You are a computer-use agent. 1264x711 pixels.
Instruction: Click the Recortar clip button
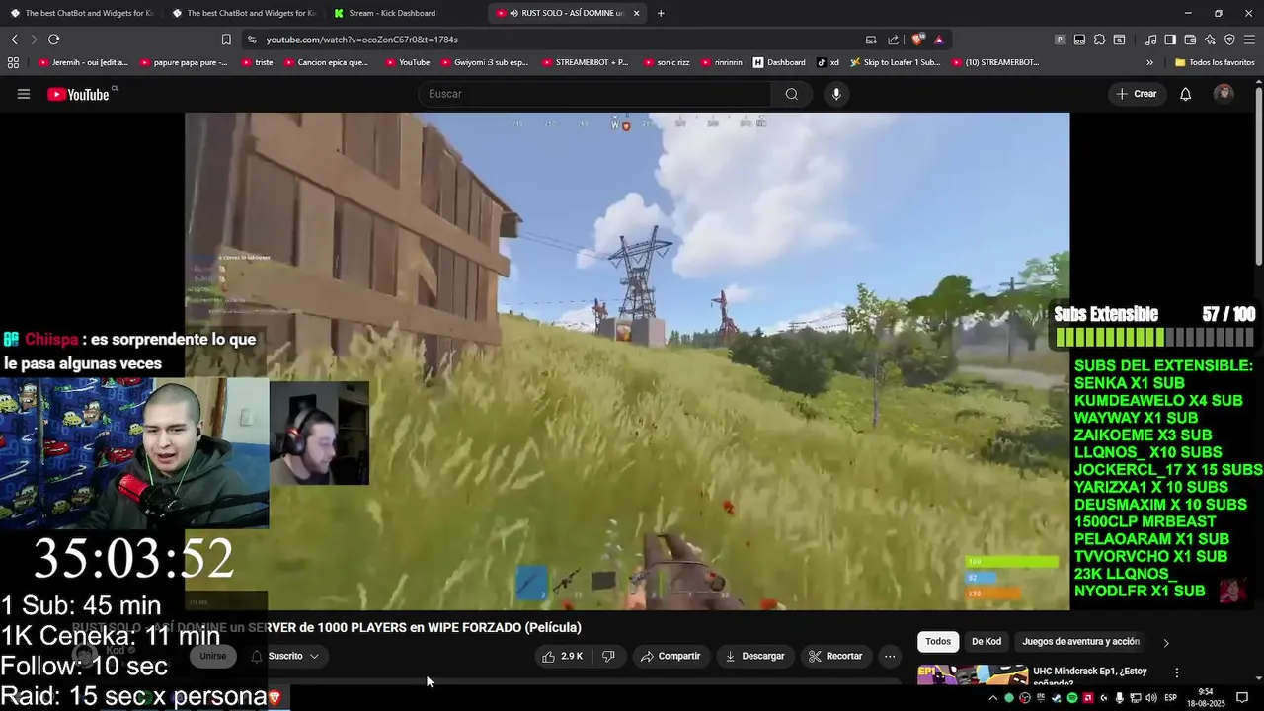click(x=835, y=656)
